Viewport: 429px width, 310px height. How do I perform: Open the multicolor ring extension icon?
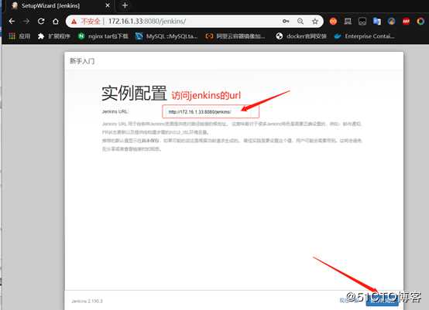(420, 22)
